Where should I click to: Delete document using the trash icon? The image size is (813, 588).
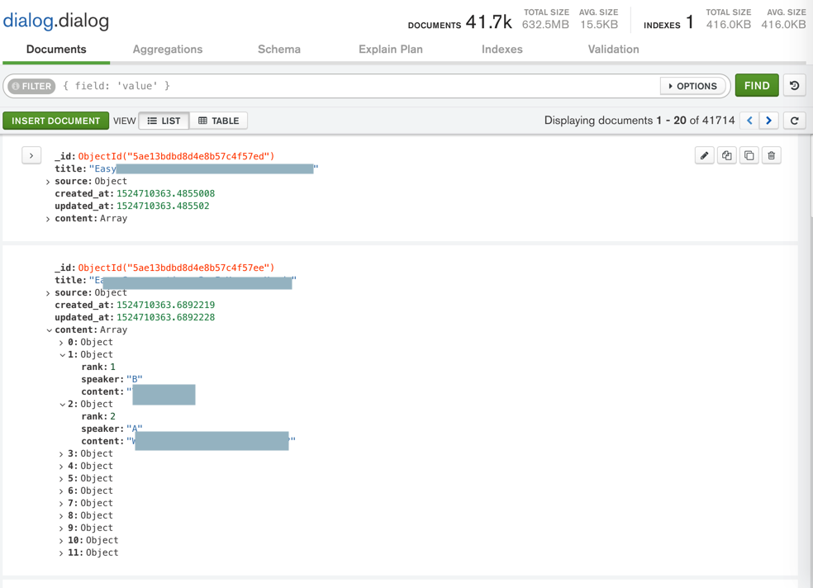click(771, 155)
